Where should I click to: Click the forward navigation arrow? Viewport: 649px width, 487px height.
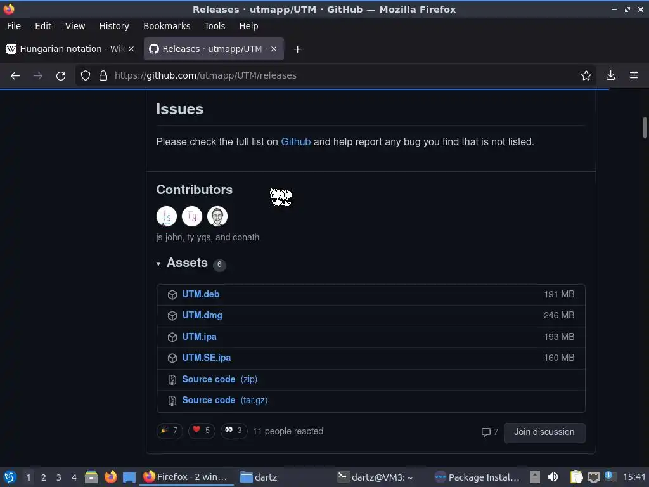coord(37,76)
